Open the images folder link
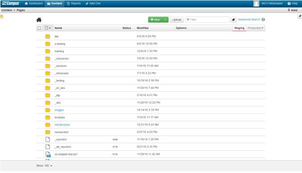The height and width of the screenshot is (173, 302). [x=59, y=110]
